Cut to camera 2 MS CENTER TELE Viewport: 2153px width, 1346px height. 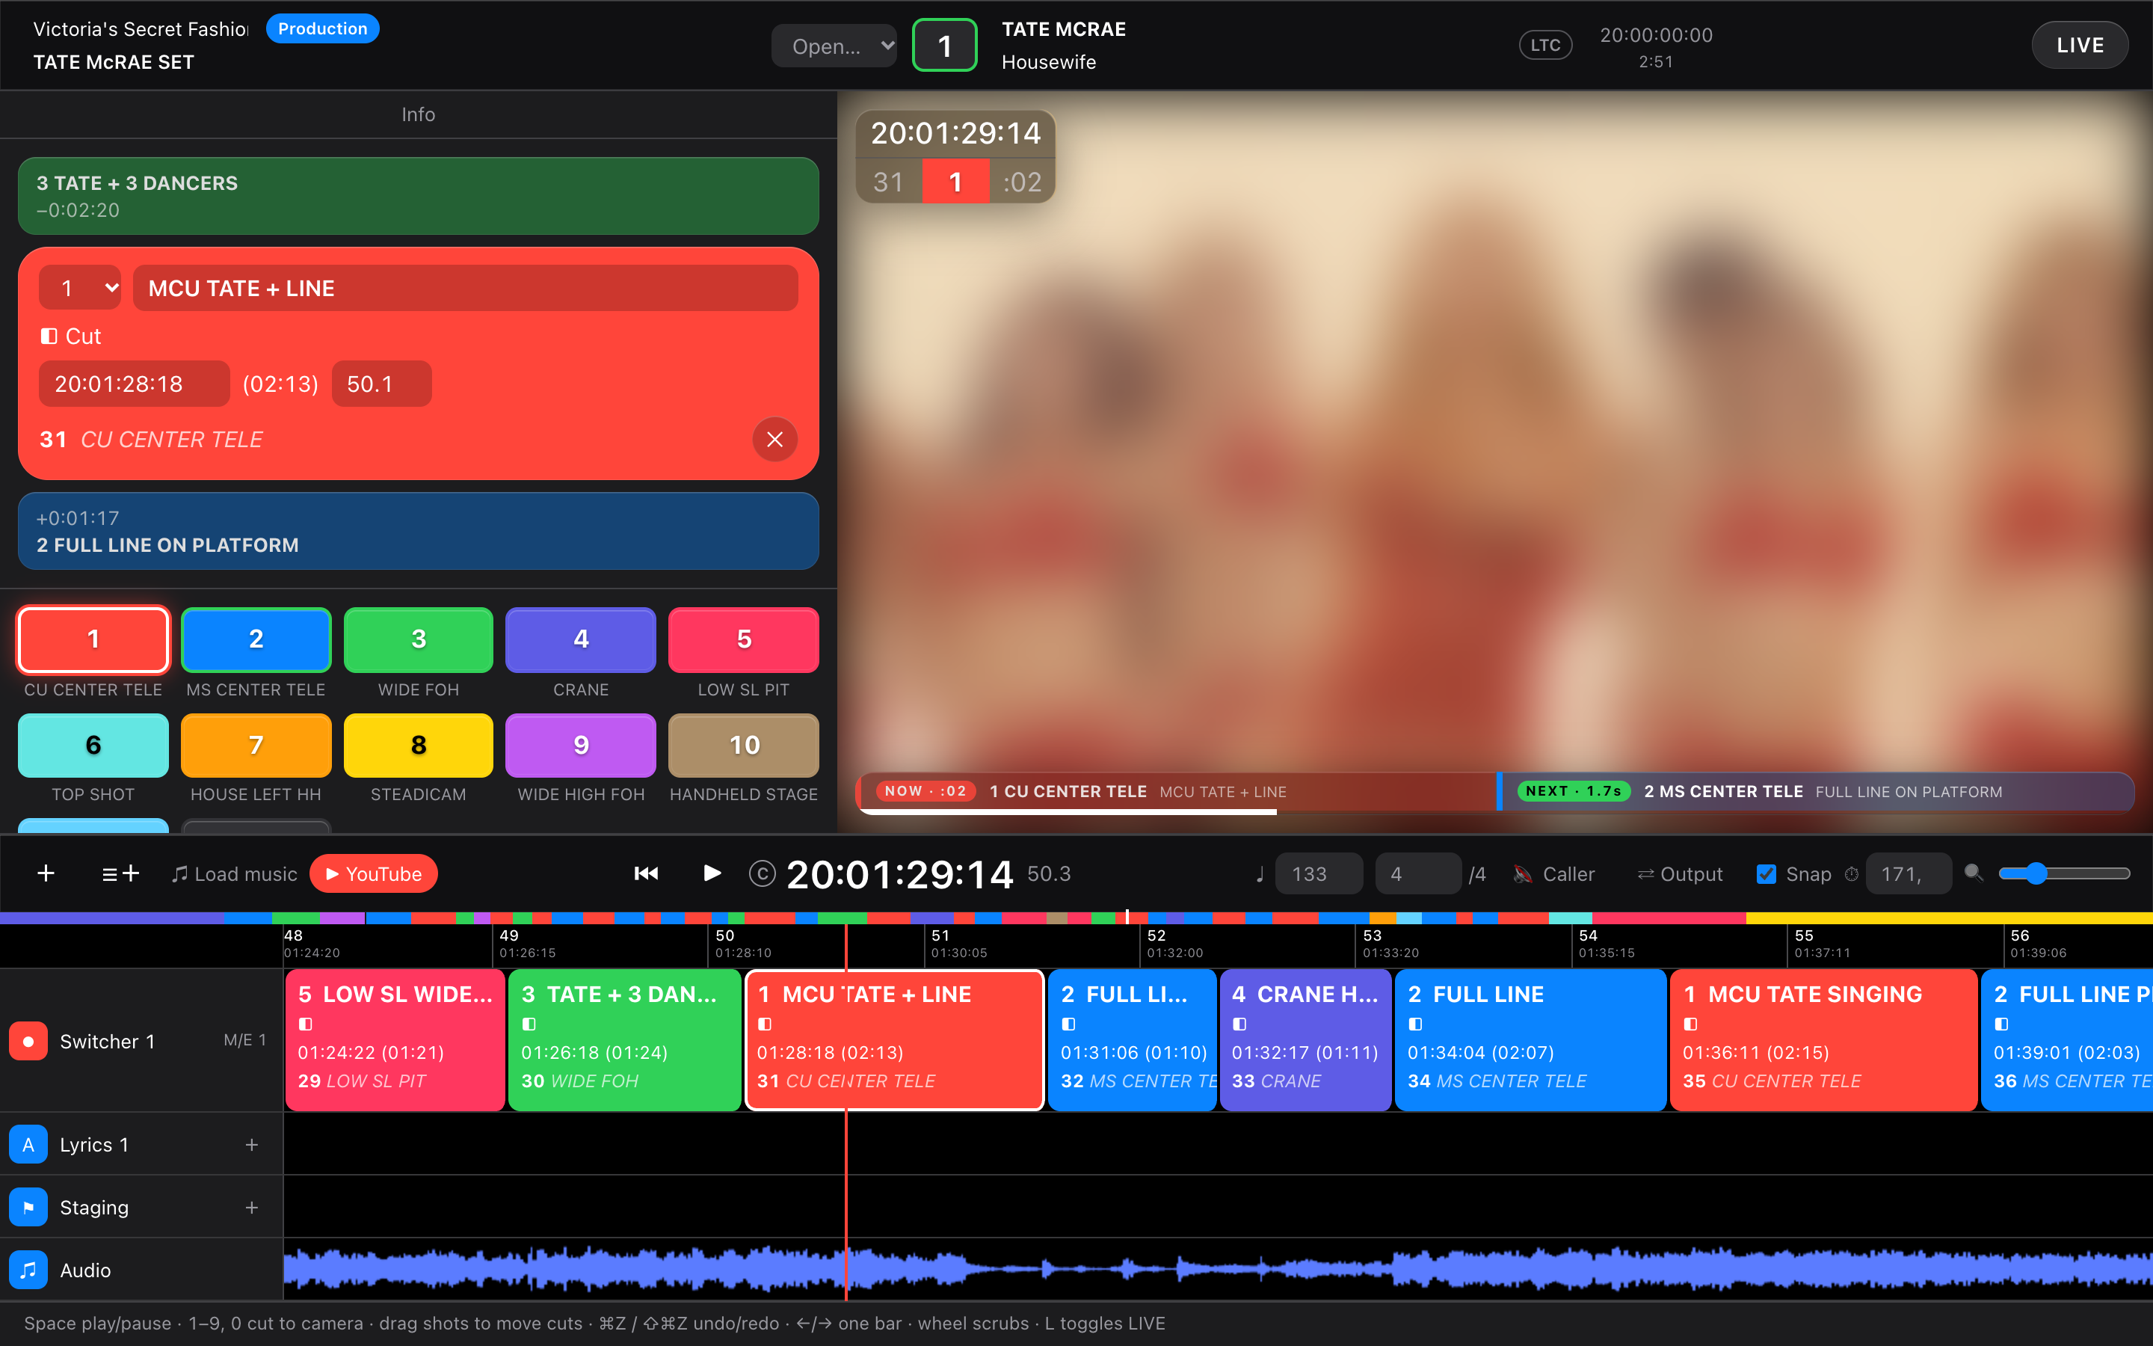pos(256,639)
